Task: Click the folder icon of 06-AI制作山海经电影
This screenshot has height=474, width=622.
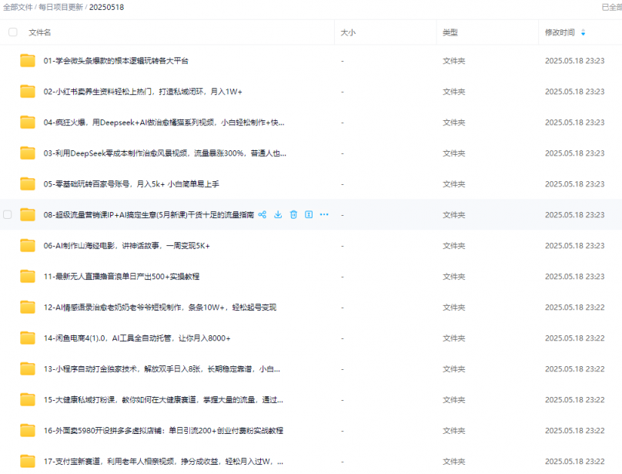Action: click(x=28, y=245)
